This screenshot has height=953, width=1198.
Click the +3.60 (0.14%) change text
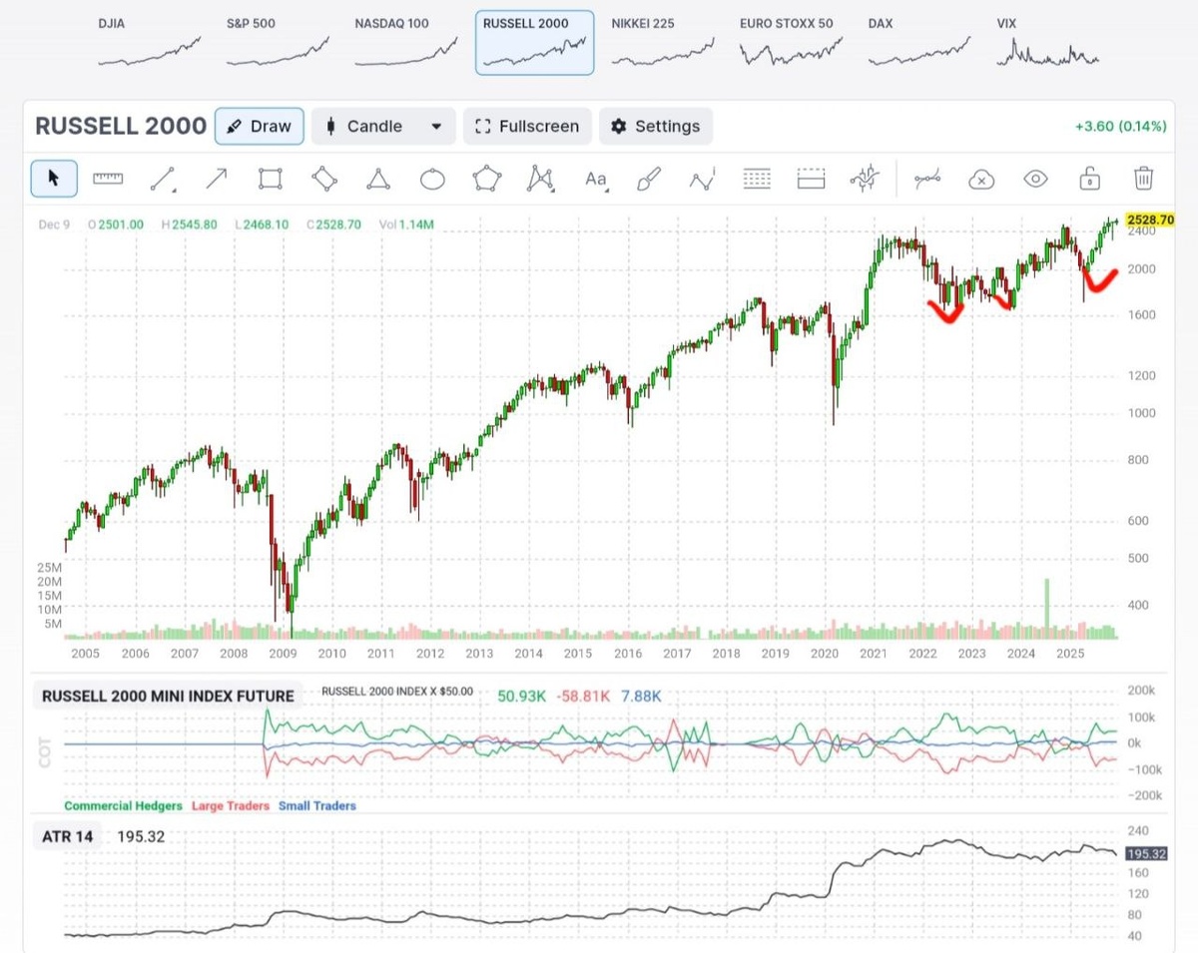click(x=1120, y=127)
